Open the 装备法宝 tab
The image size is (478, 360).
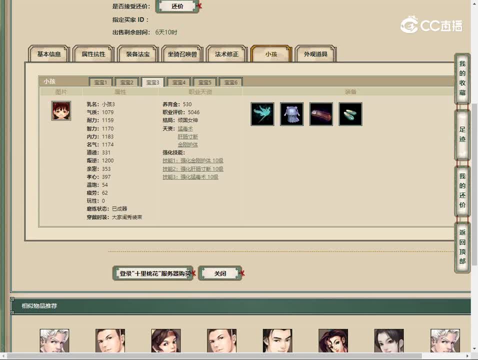point(138,54)
